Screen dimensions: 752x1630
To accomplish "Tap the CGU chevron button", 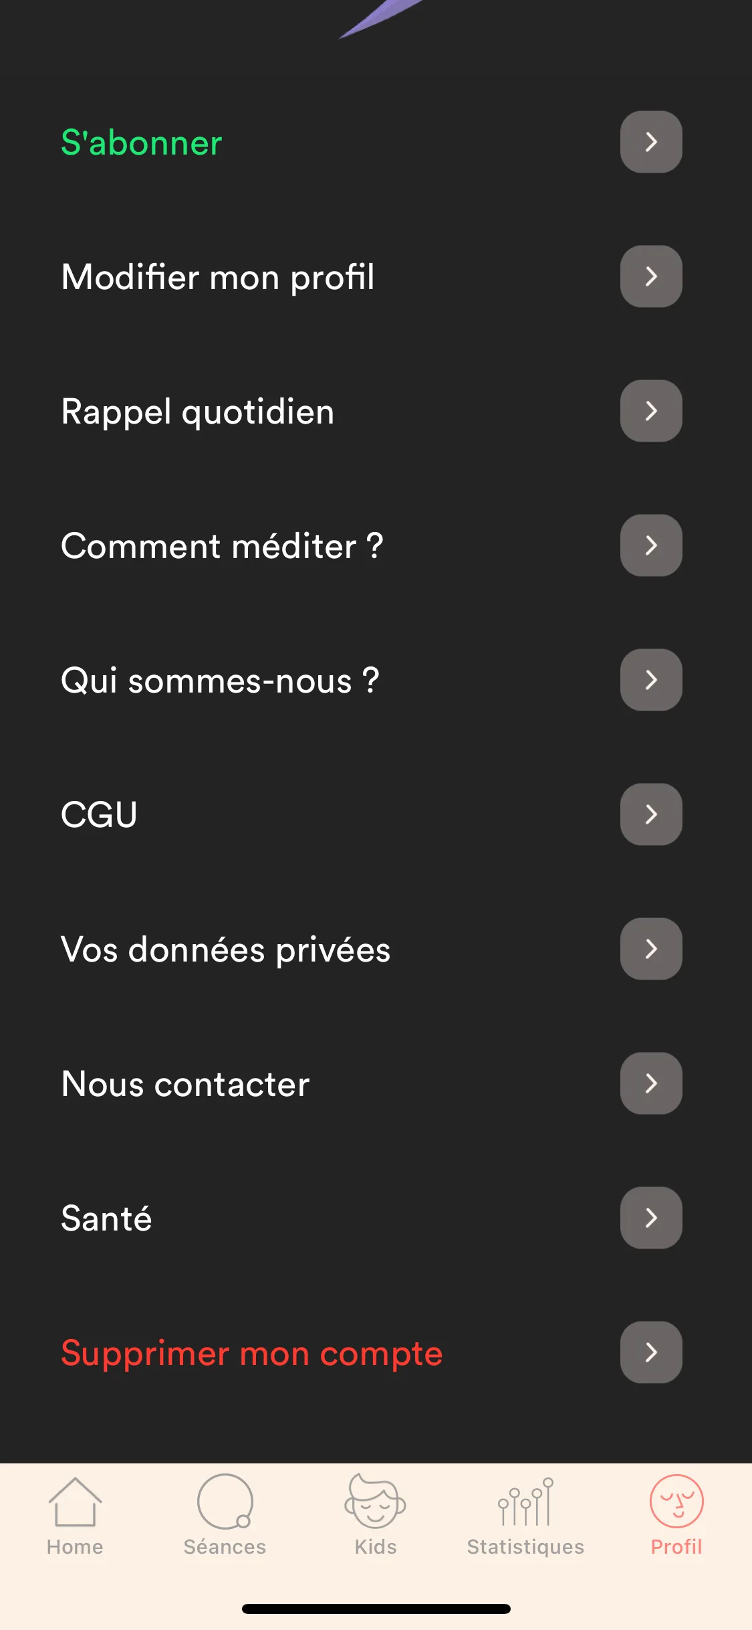I will pyautogui.click(x=651, y=814).
